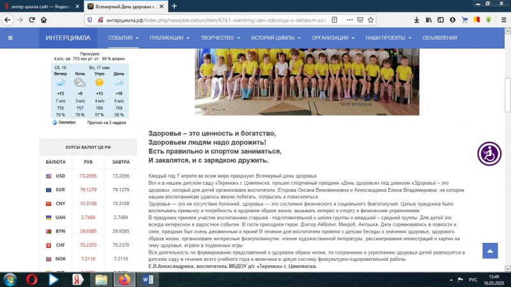Open Прогноз на 2 недели link

[107, 123]
